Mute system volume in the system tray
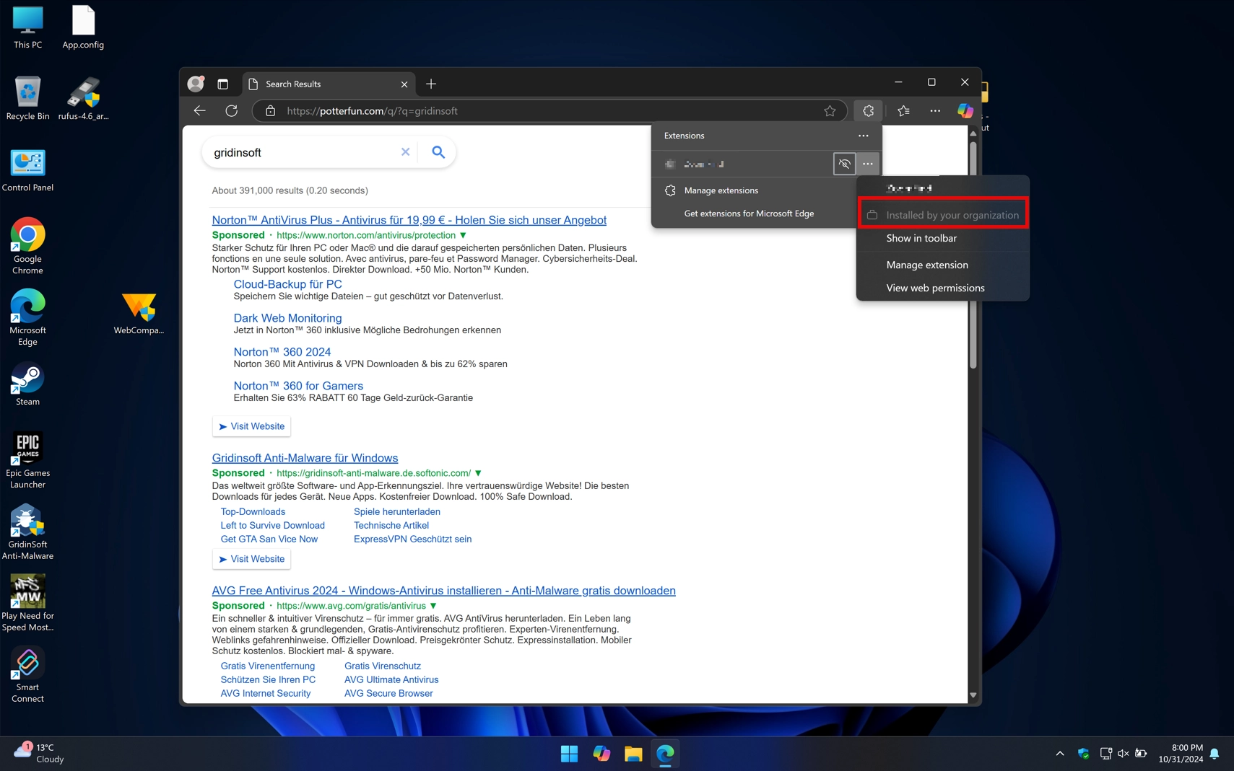Image resolution: width=1234 pixels, height=771 pixels. pos(1122,753)
